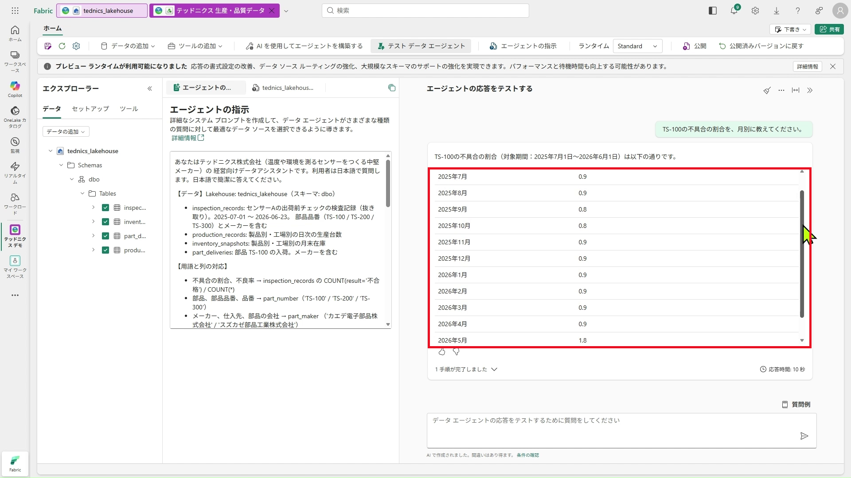Open the 詳細情報 link under instructions

[188, 138]
